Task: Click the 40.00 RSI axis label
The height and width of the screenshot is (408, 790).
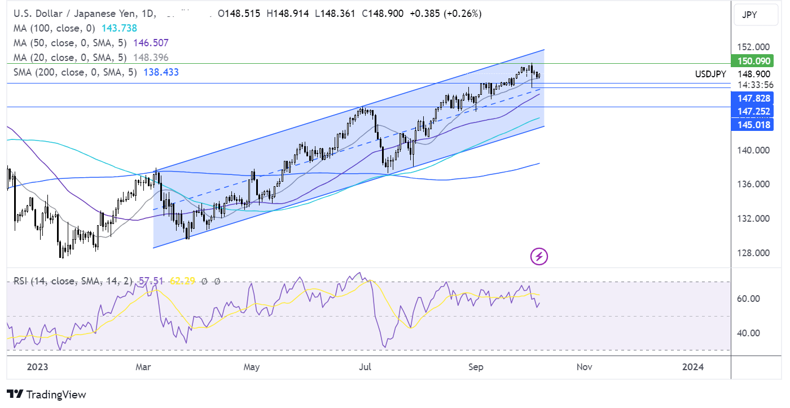Action: pos(748,333)
